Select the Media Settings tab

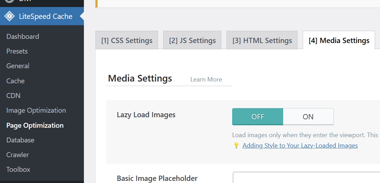tap(339, 40)
